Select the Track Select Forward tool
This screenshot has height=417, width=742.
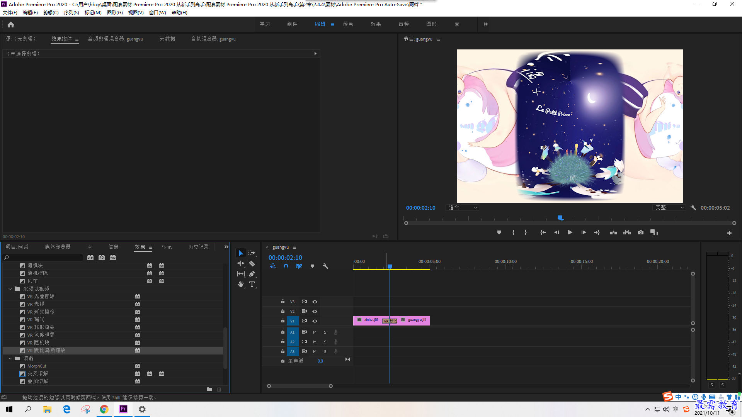[x=252, y=253]
